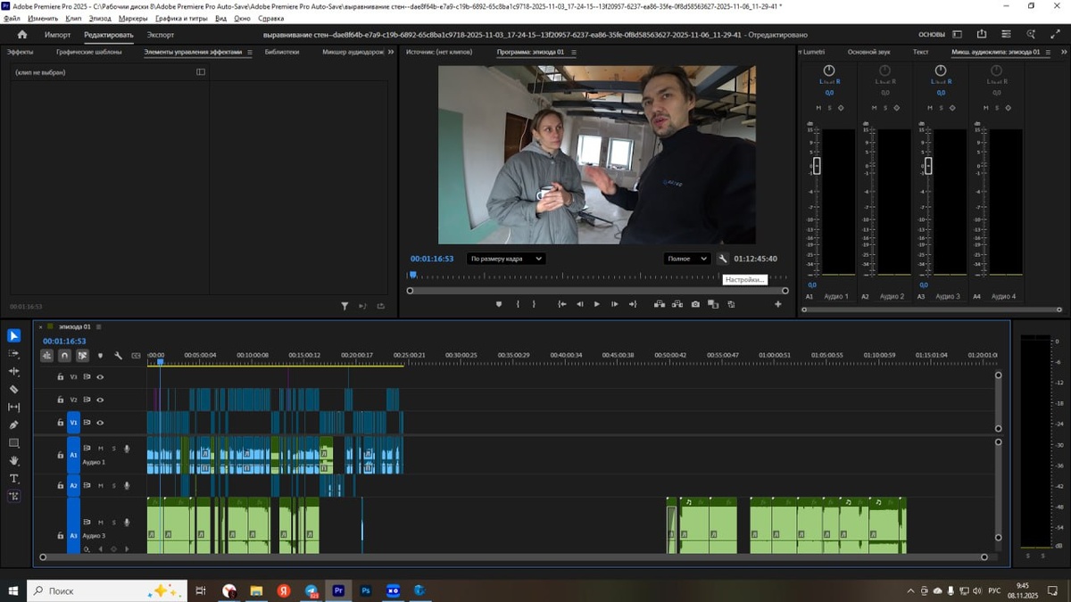
Task: Play the sequence in program monitor
Action: [x=597, y=304]
